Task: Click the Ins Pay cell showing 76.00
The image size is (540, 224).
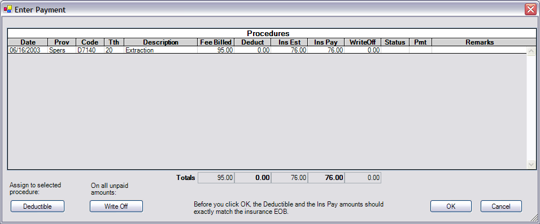Action: point(326,50)
